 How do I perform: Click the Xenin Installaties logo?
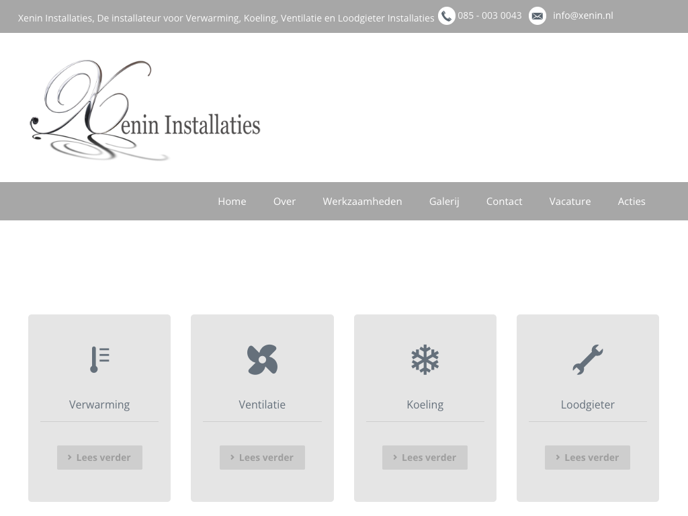[145, 111]
